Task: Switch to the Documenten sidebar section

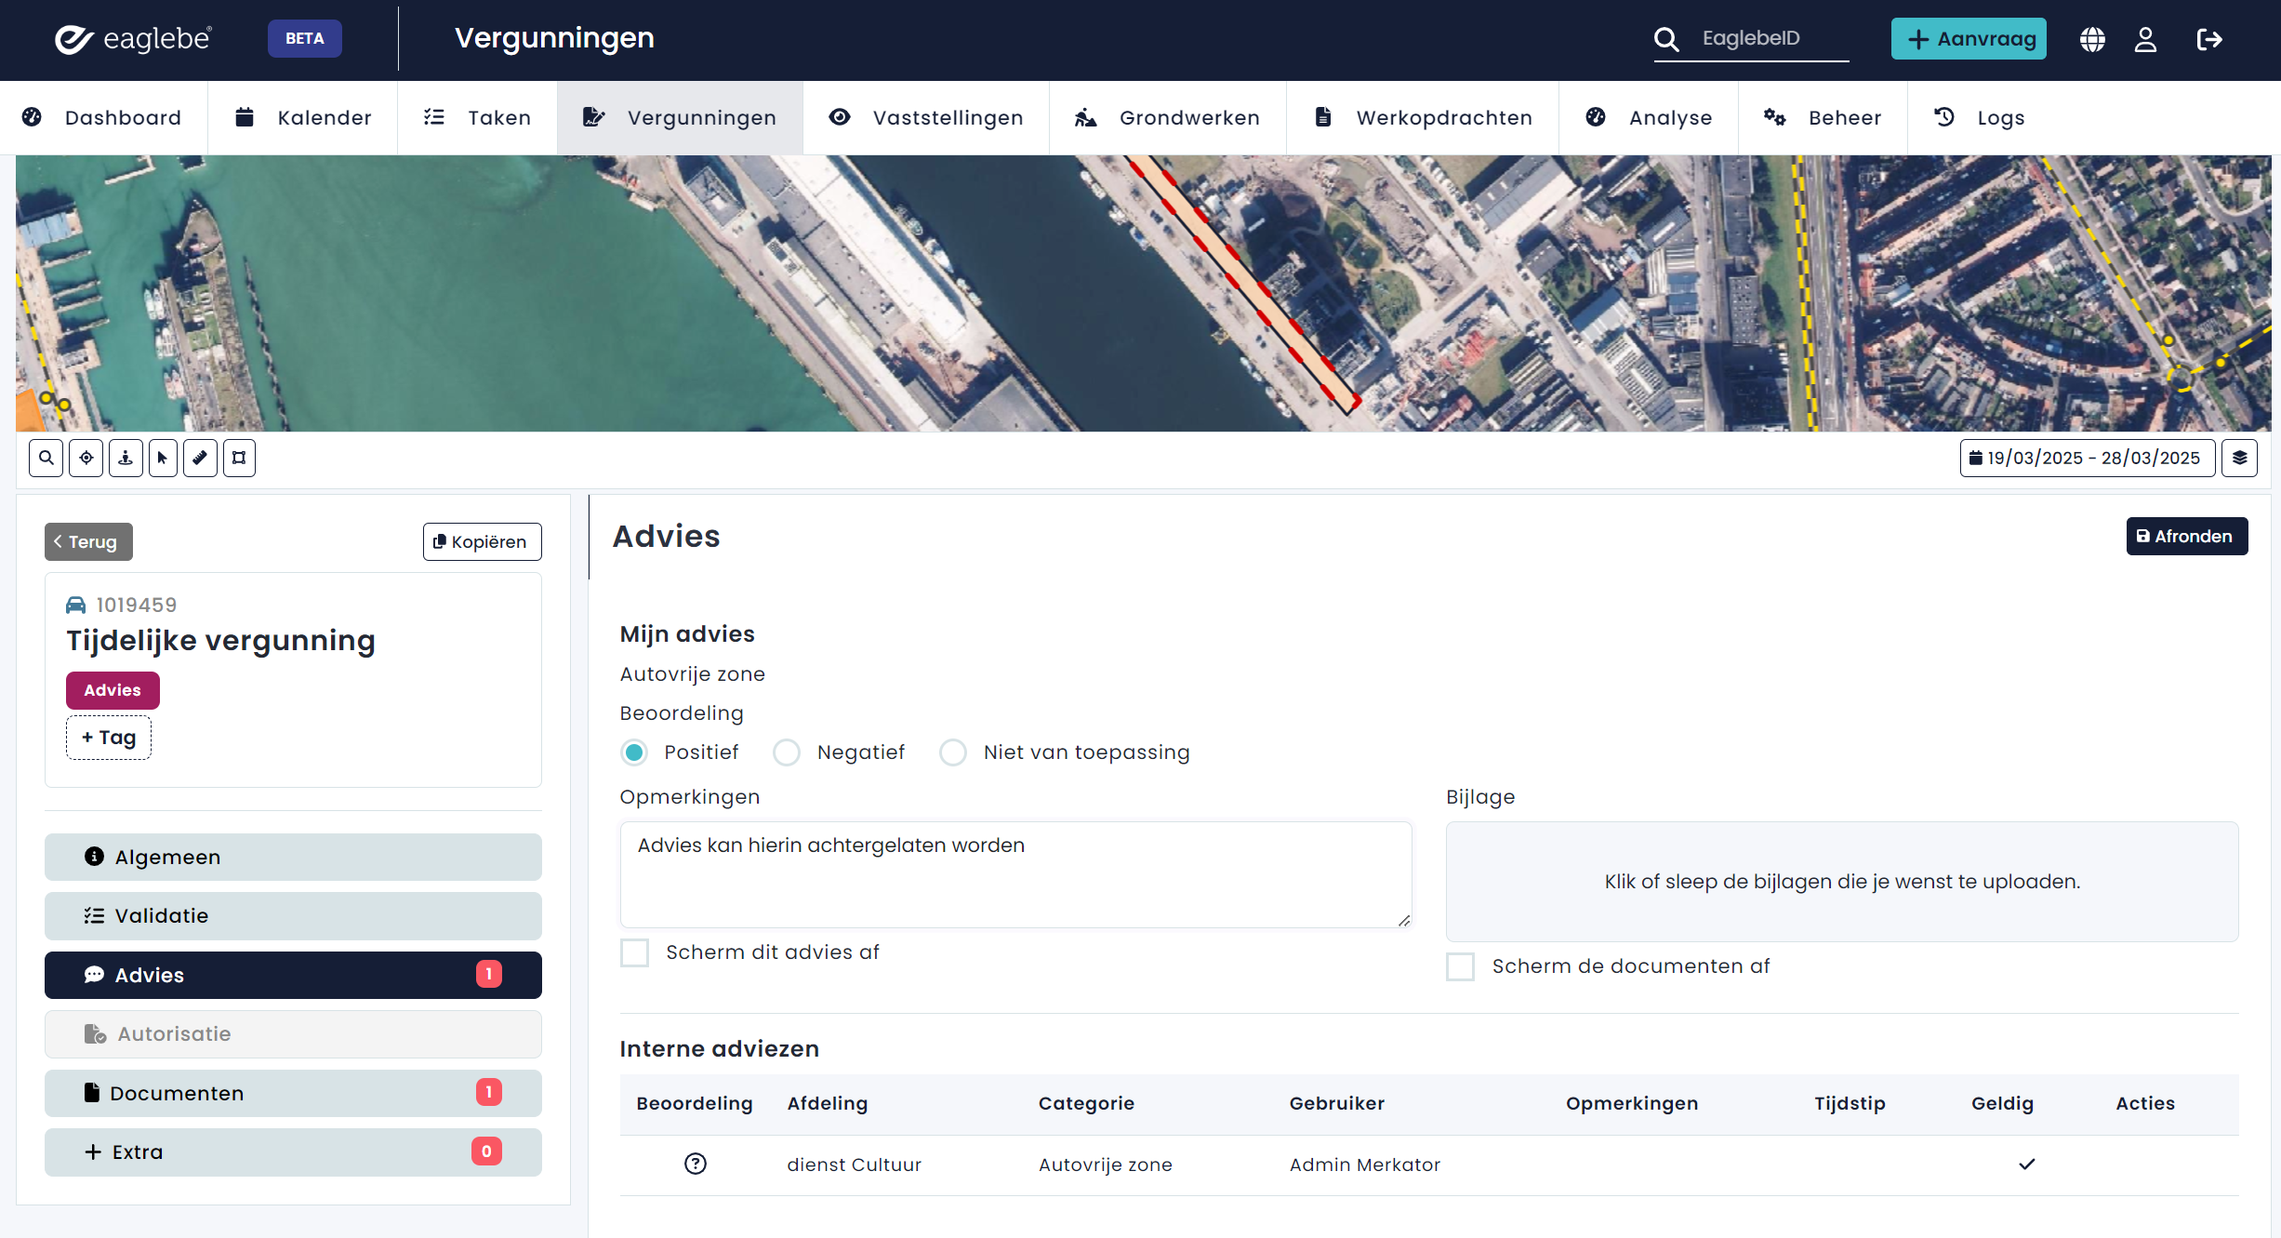Action: (x=293, y=1093)
